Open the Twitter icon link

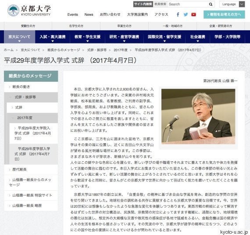coord(186,14)
